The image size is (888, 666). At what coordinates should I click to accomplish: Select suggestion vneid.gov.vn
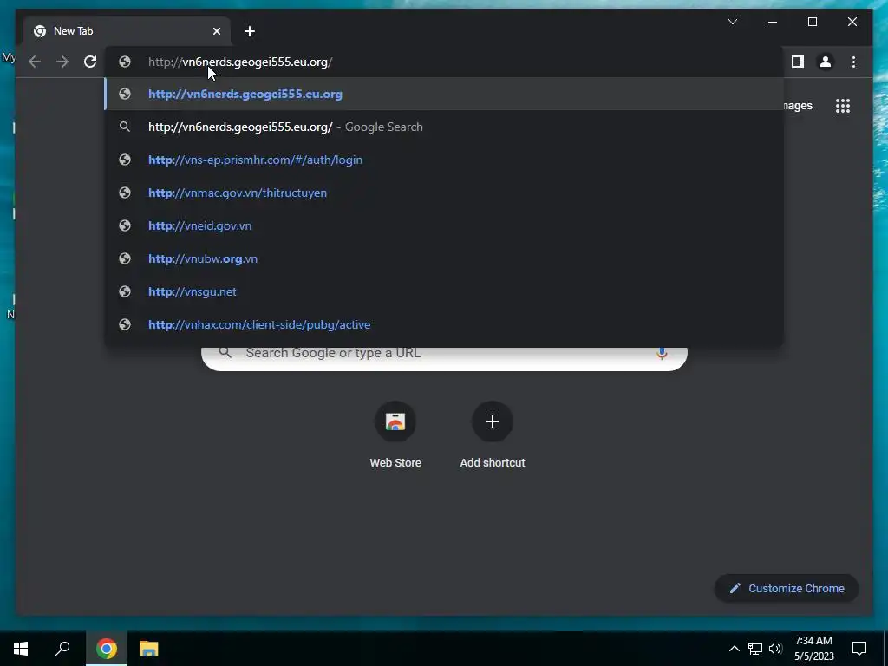pyautogui.click(x=444, y=225)
